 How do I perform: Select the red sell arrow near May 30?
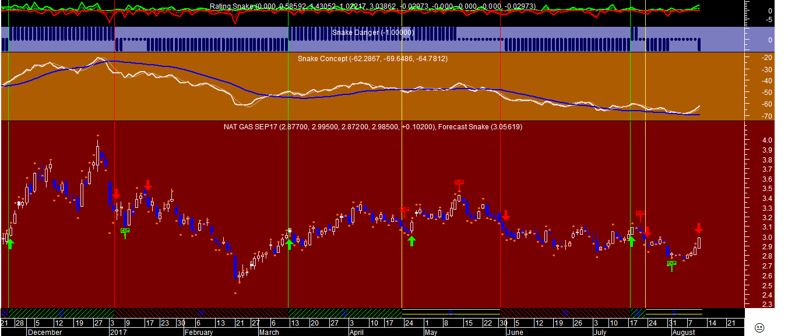(x=506, y=215)
